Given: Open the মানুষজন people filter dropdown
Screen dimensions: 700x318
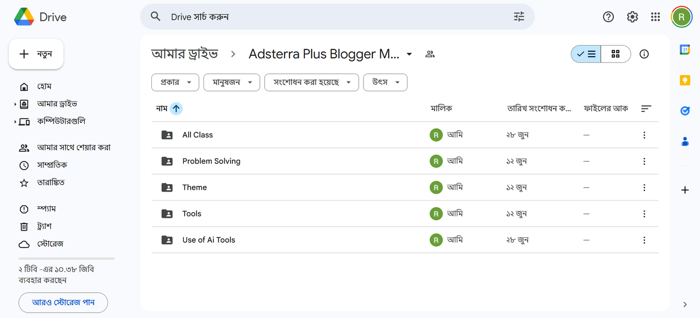Looking at the screenshot, I should tap(231, 82).
